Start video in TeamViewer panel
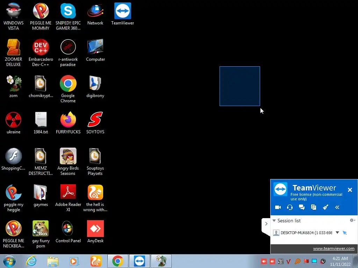The image size is (358, 268). (278, 207)
